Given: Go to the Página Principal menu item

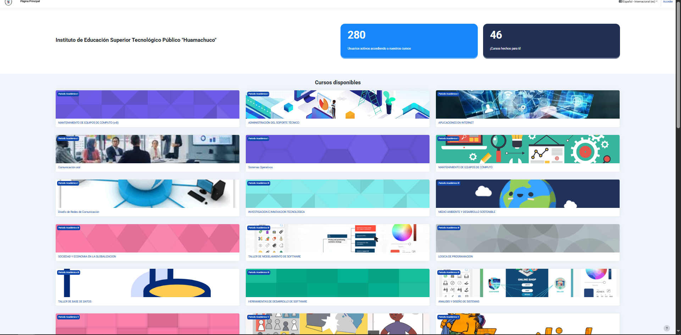Looking at the screenshot, I should pos(30,2).
